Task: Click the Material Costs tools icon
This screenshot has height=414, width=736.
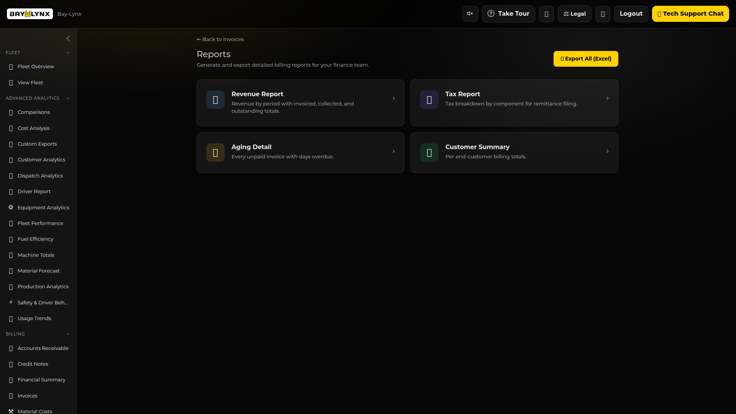Action: tap(11, 411)
